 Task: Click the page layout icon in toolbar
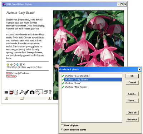point(16,92)
